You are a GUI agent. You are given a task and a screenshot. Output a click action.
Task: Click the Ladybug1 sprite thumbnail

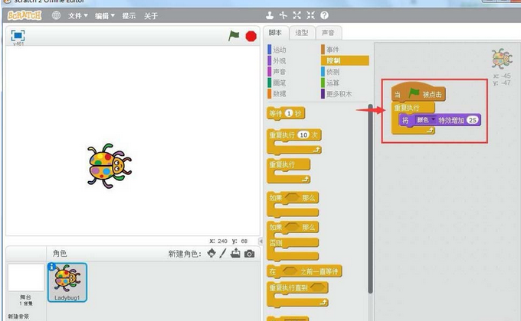(67, 281)
